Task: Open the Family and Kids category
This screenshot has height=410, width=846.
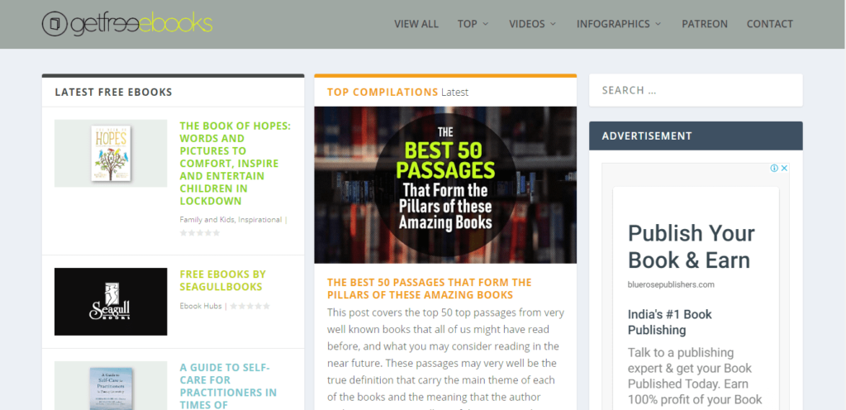Action: tap(207, 220)
